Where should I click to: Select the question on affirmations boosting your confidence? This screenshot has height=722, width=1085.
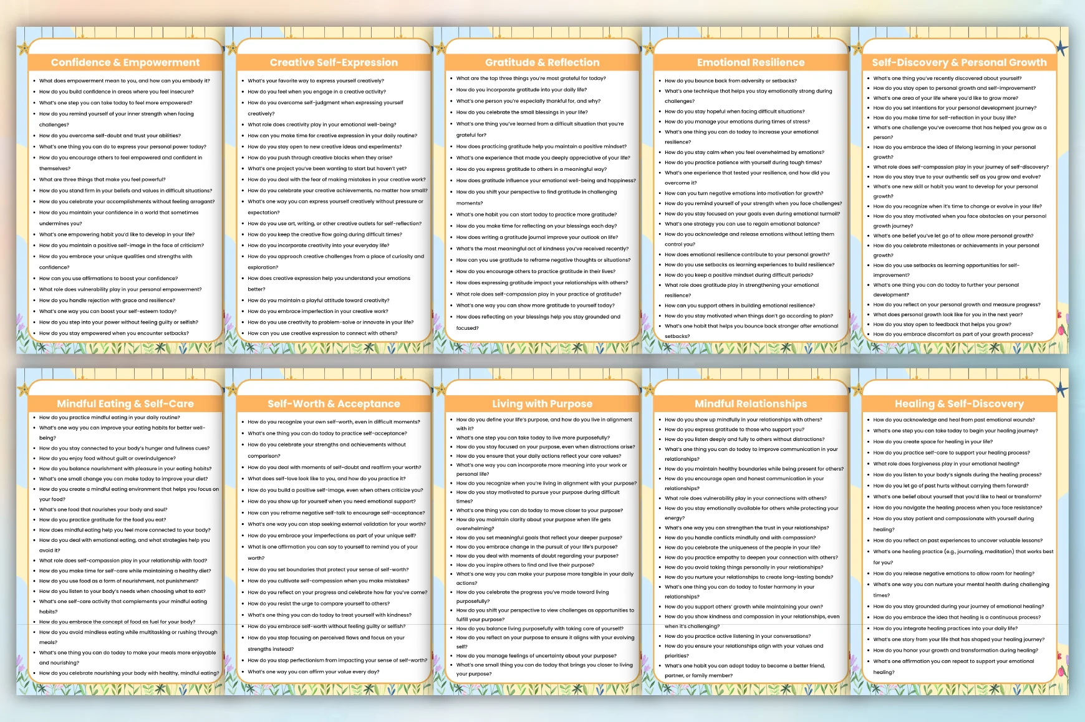pos(109,279)
